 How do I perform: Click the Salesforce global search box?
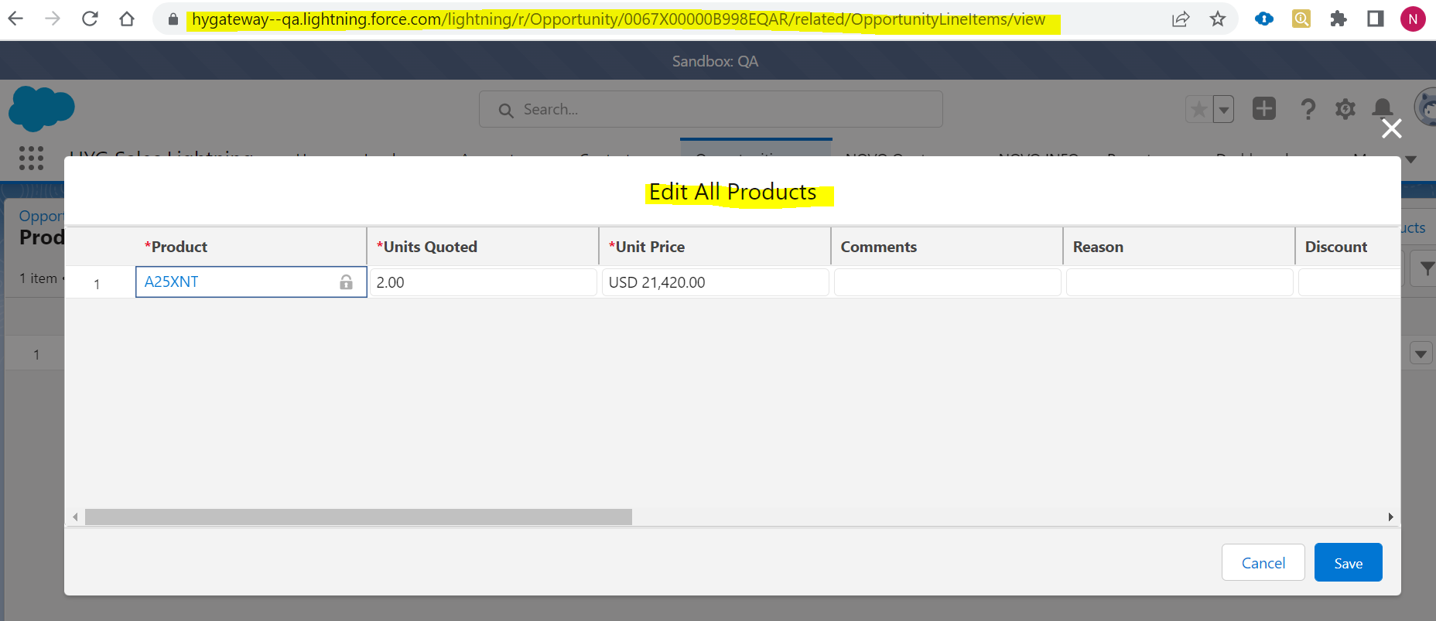(x=710, y=109)
